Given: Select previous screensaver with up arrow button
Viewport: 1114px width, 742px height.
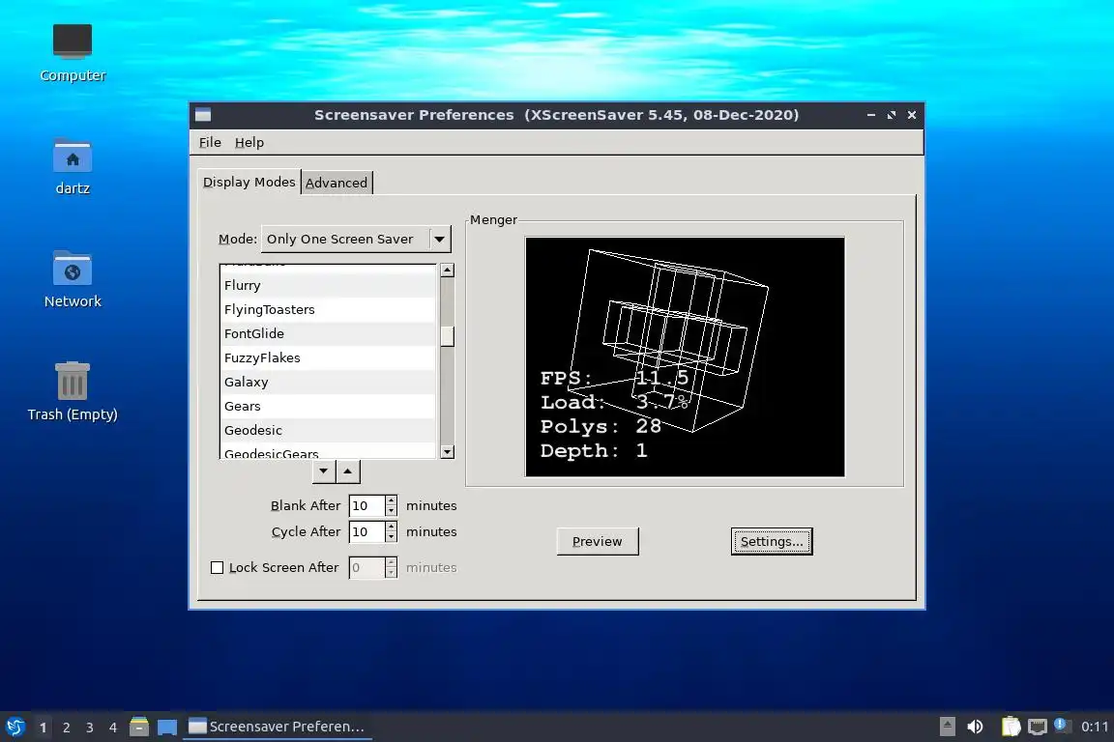Looking at the screenshot, I should (x=347, y=471).
